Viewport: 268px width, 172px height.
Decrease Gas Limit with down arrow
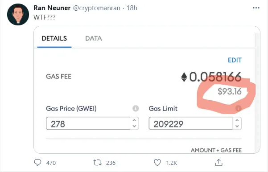pos(237,126)
